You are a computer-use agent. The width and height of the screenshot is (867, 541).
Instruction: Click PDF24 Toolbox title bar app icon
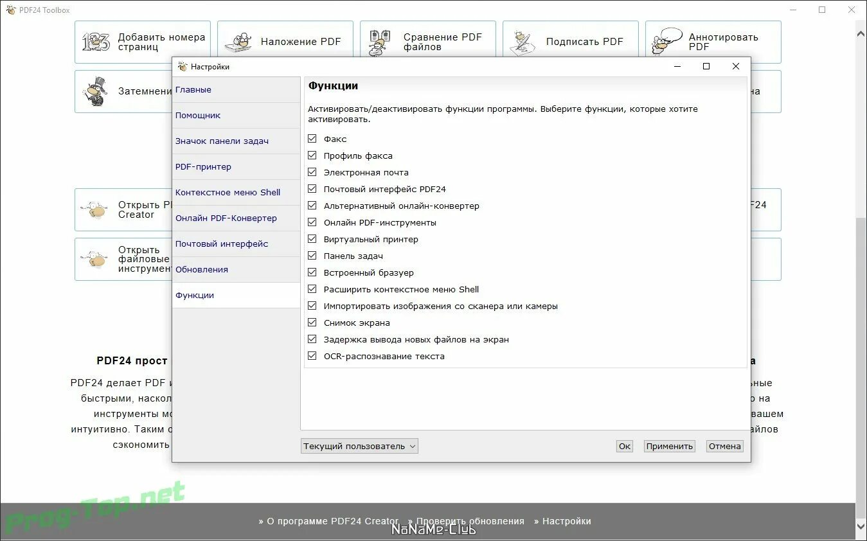(x=10, y=10)
